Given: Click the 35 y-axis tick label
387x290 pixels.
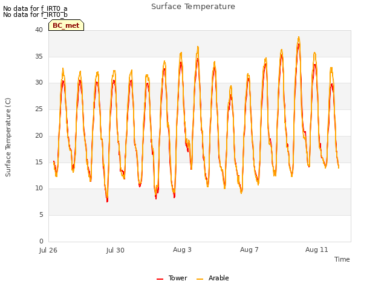Looking at the screenshot, I should click(39, 56).
